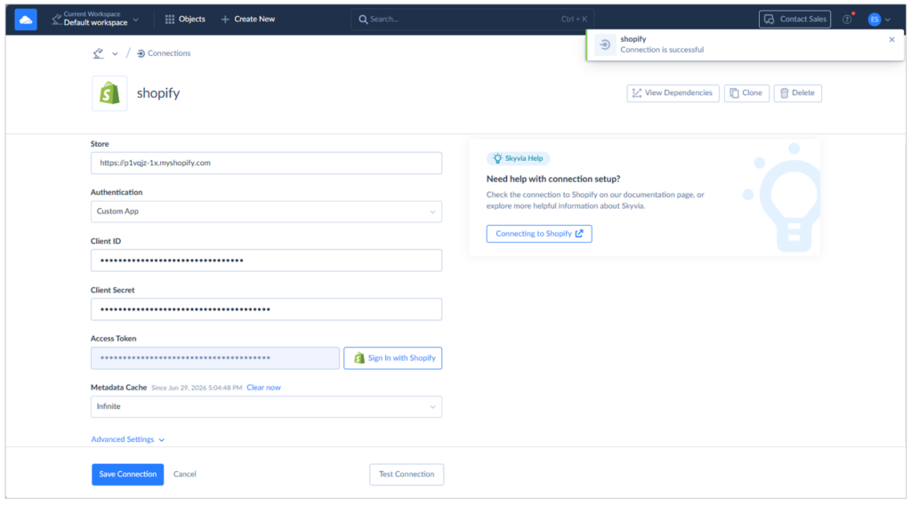Click the "Need help with connection setup?" heading
911x505 pixels.
[553, 179]
